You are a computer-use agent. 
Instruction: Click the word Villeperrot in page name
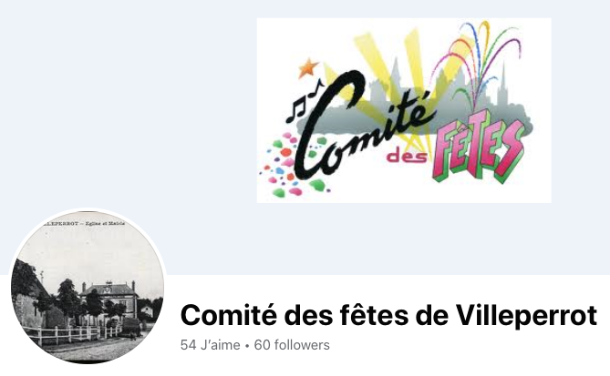coord(526,315)
